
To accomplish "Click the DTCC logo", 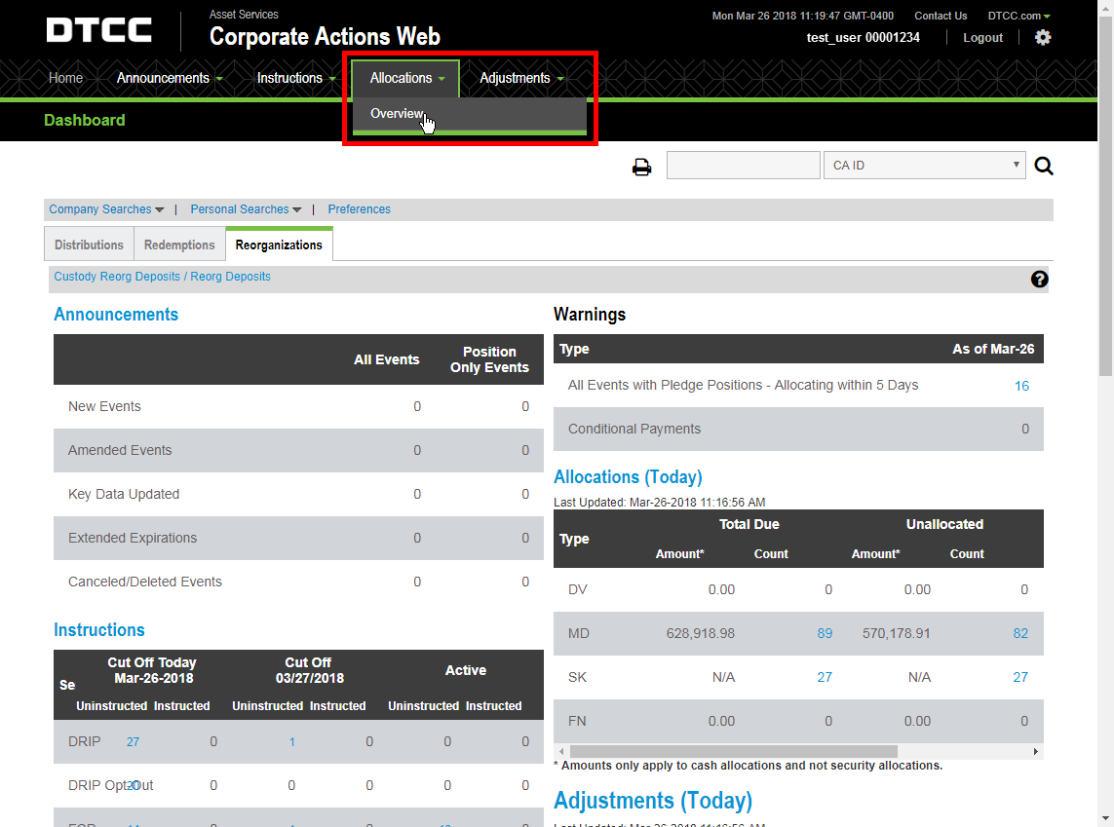I will point(98,30).
